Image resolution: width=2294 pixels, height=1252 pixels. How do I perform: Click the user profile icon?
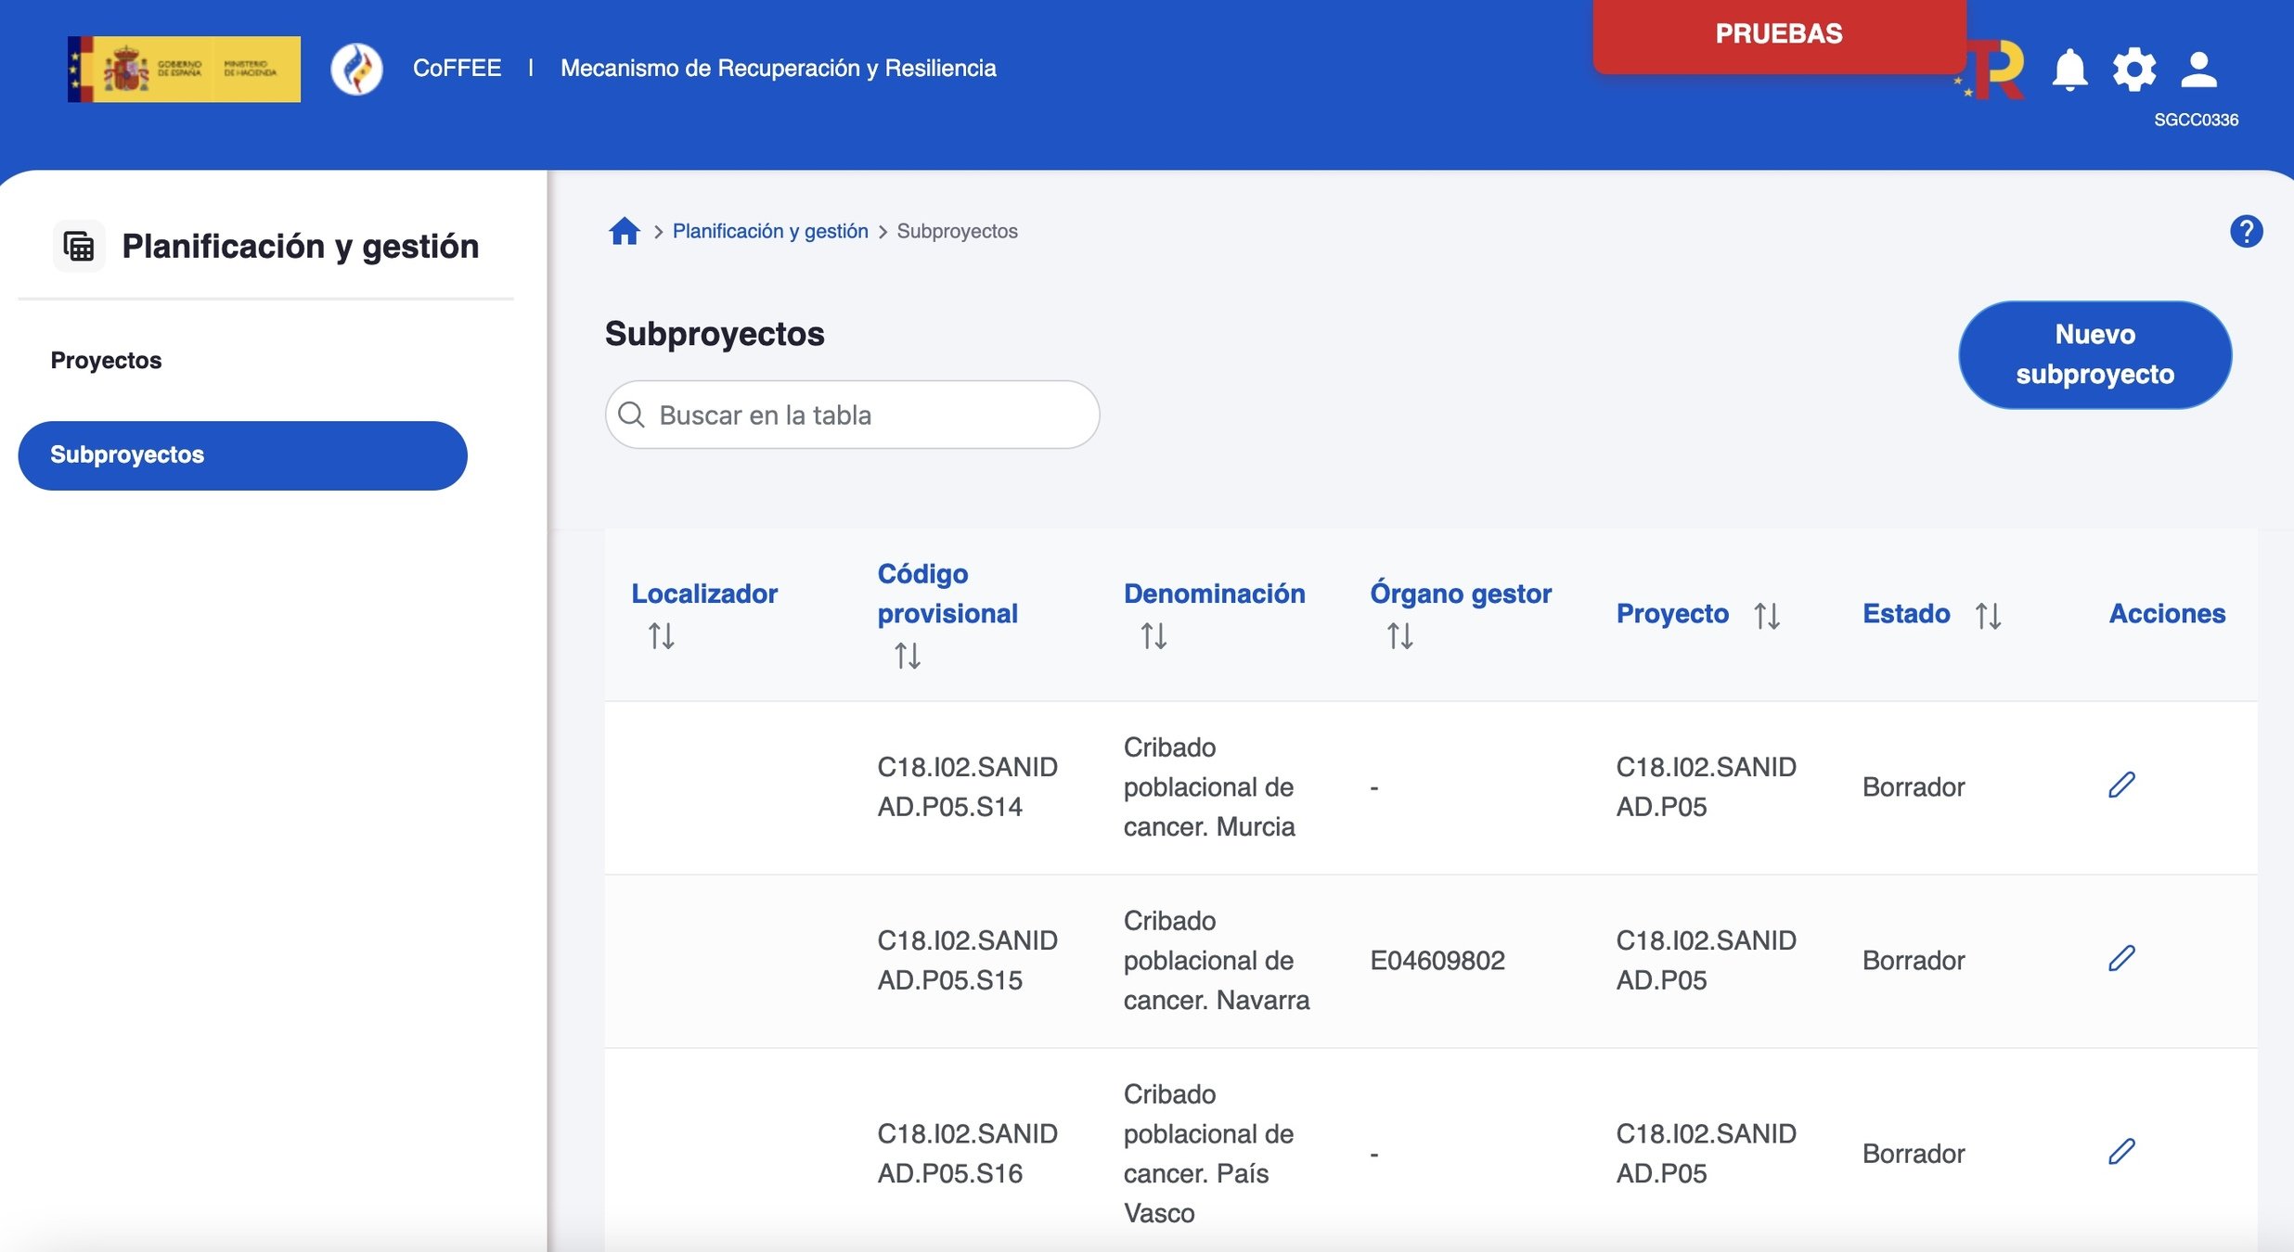click(2198, 70)
